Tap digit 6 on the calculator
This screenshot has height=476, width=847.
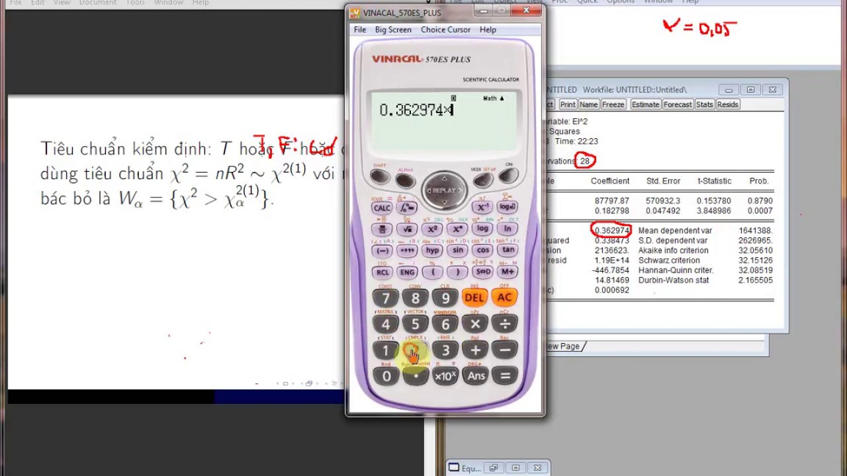[445, 324]
